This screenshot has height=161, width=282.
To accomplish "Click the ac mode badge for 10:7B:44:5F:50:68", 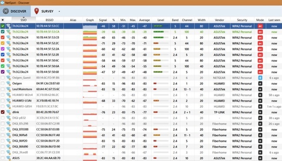I will coord(260,72).
